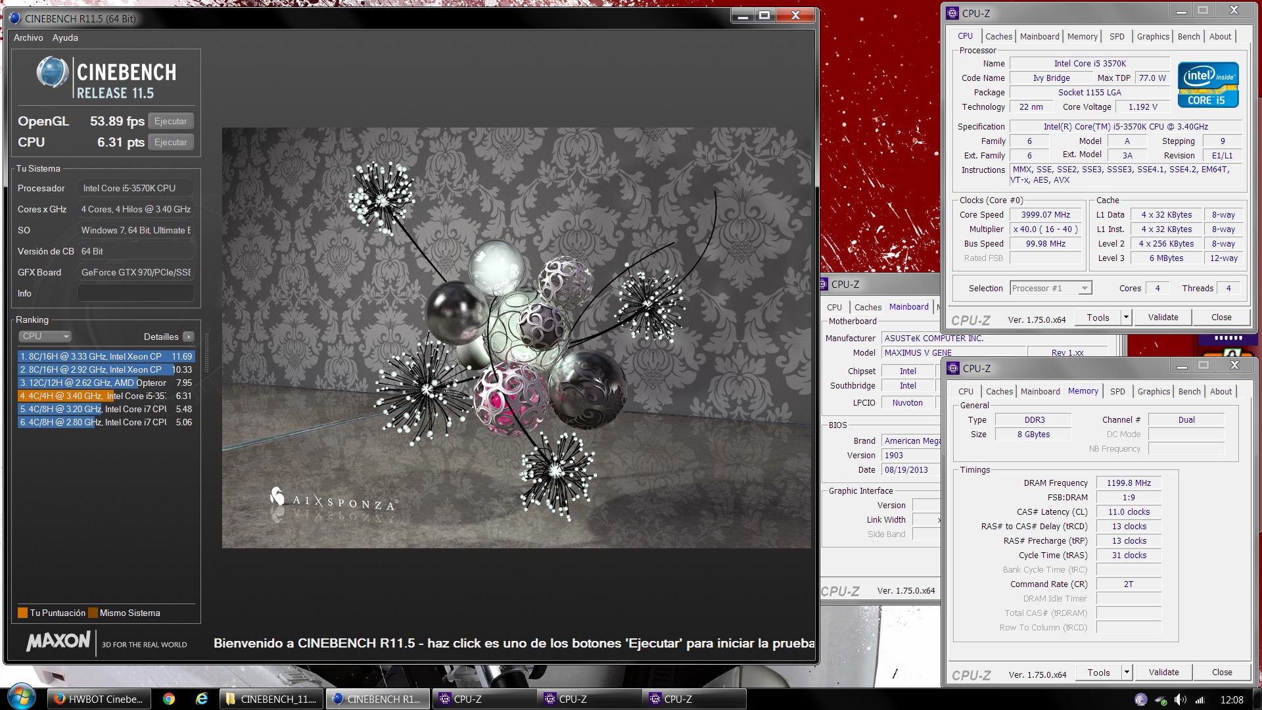Click the orange Tu Puntuación legend swatch
This screenshot has height=710, width=1262.
pos(23,613)
